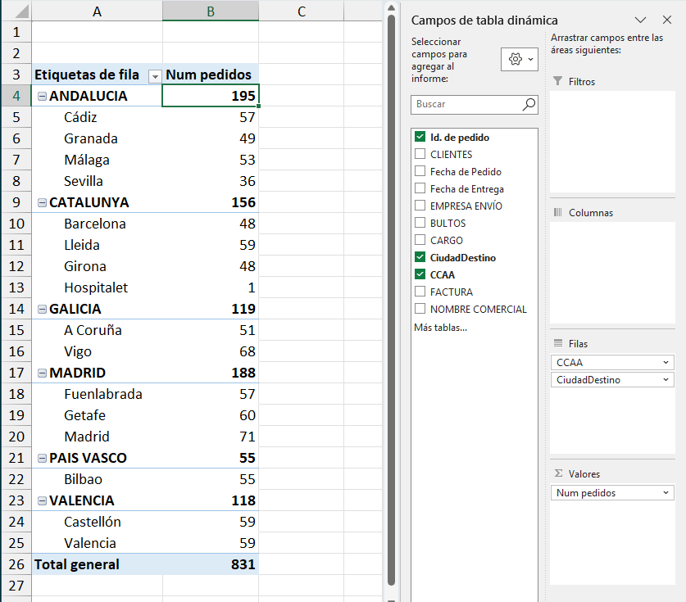Check the CLIENTES field
The height and width of the screenshot is (602, 686).
tap(420, 154)
